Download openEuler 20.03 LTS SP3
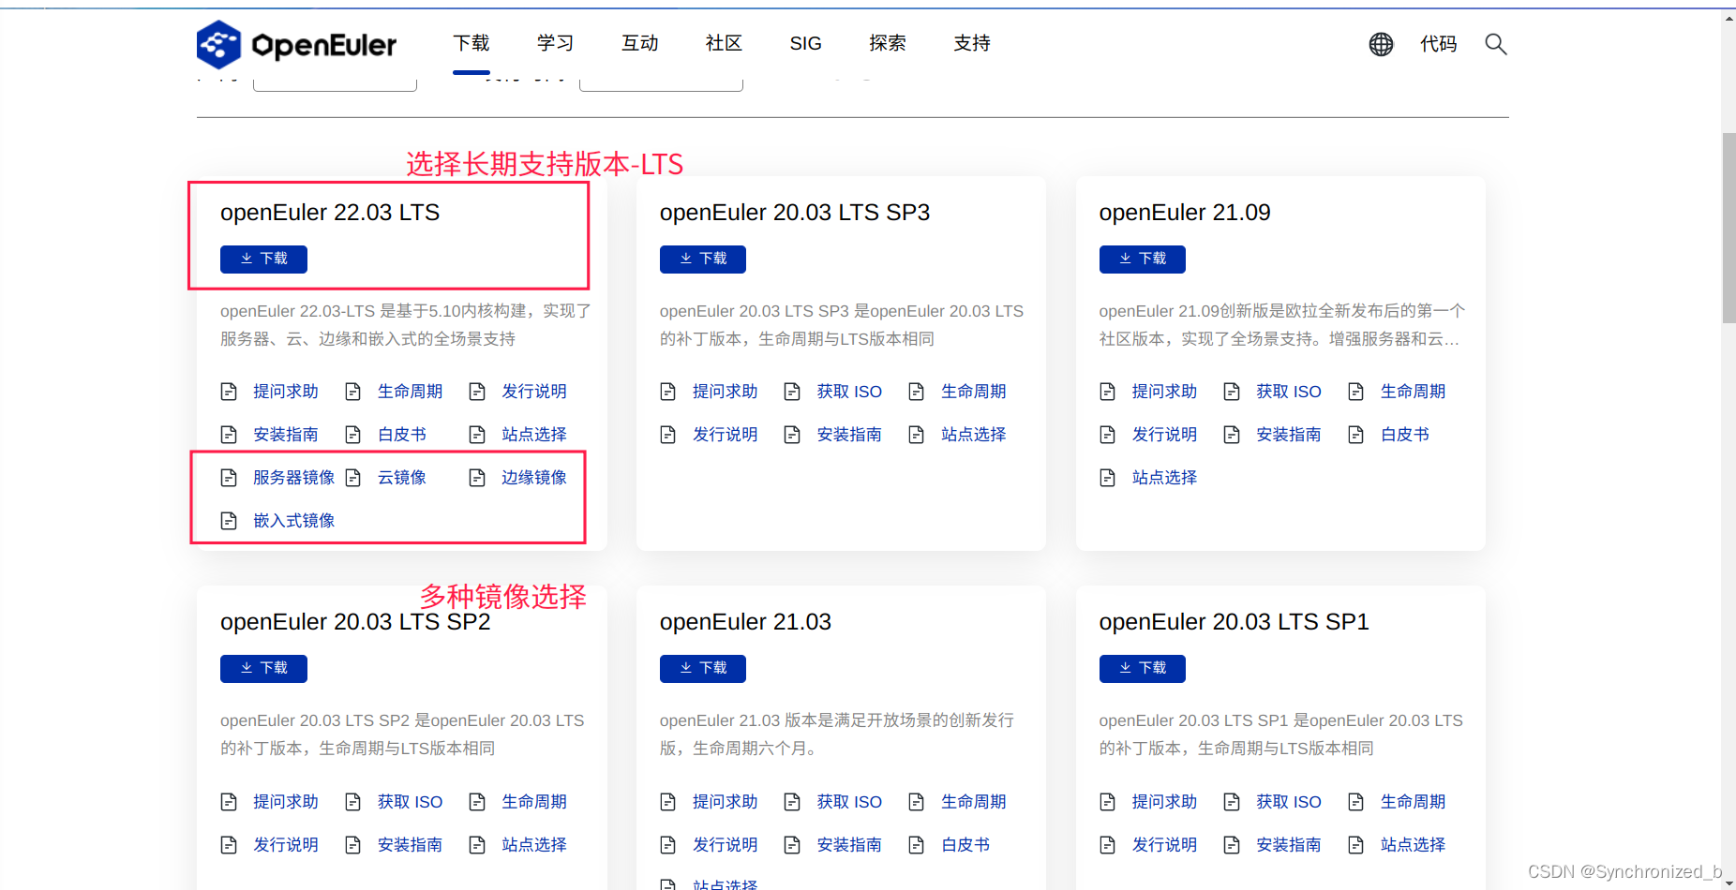This screenshot has height=890, width=1736. tap(703, 260)
